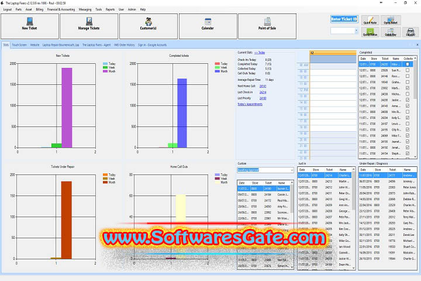Viewport: 421px width, 281px height.
Task: Select Under Repair row for ticket 24171
Action: (x=388, y=175)
